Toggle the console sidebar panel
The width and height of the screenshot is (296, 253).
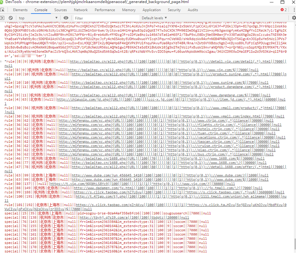(2, 18)
